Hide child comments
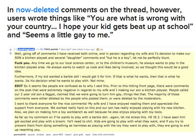Screen dimensions: 196x139 (x=103, y=135)
